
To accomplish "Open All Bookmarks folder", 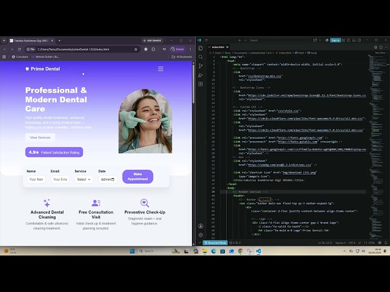I will 182,57.
